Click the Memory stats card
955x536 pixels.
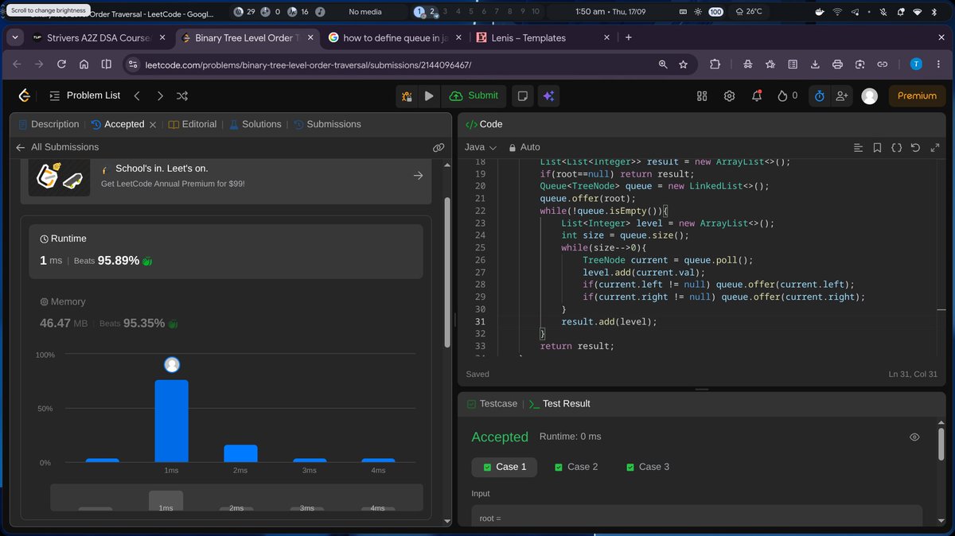(226, 313)
